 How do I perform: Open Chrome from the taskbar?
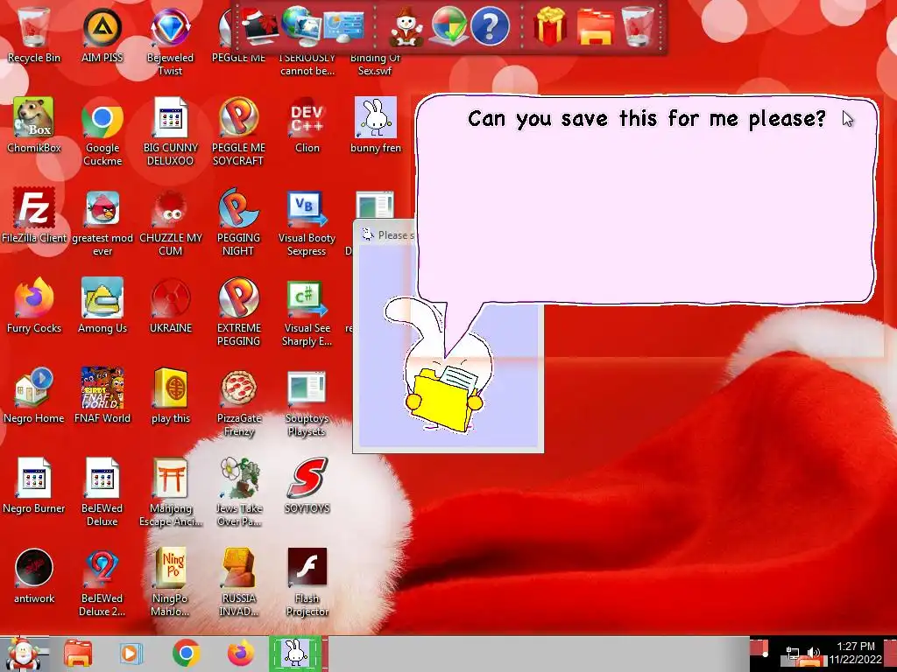(186, 653)
